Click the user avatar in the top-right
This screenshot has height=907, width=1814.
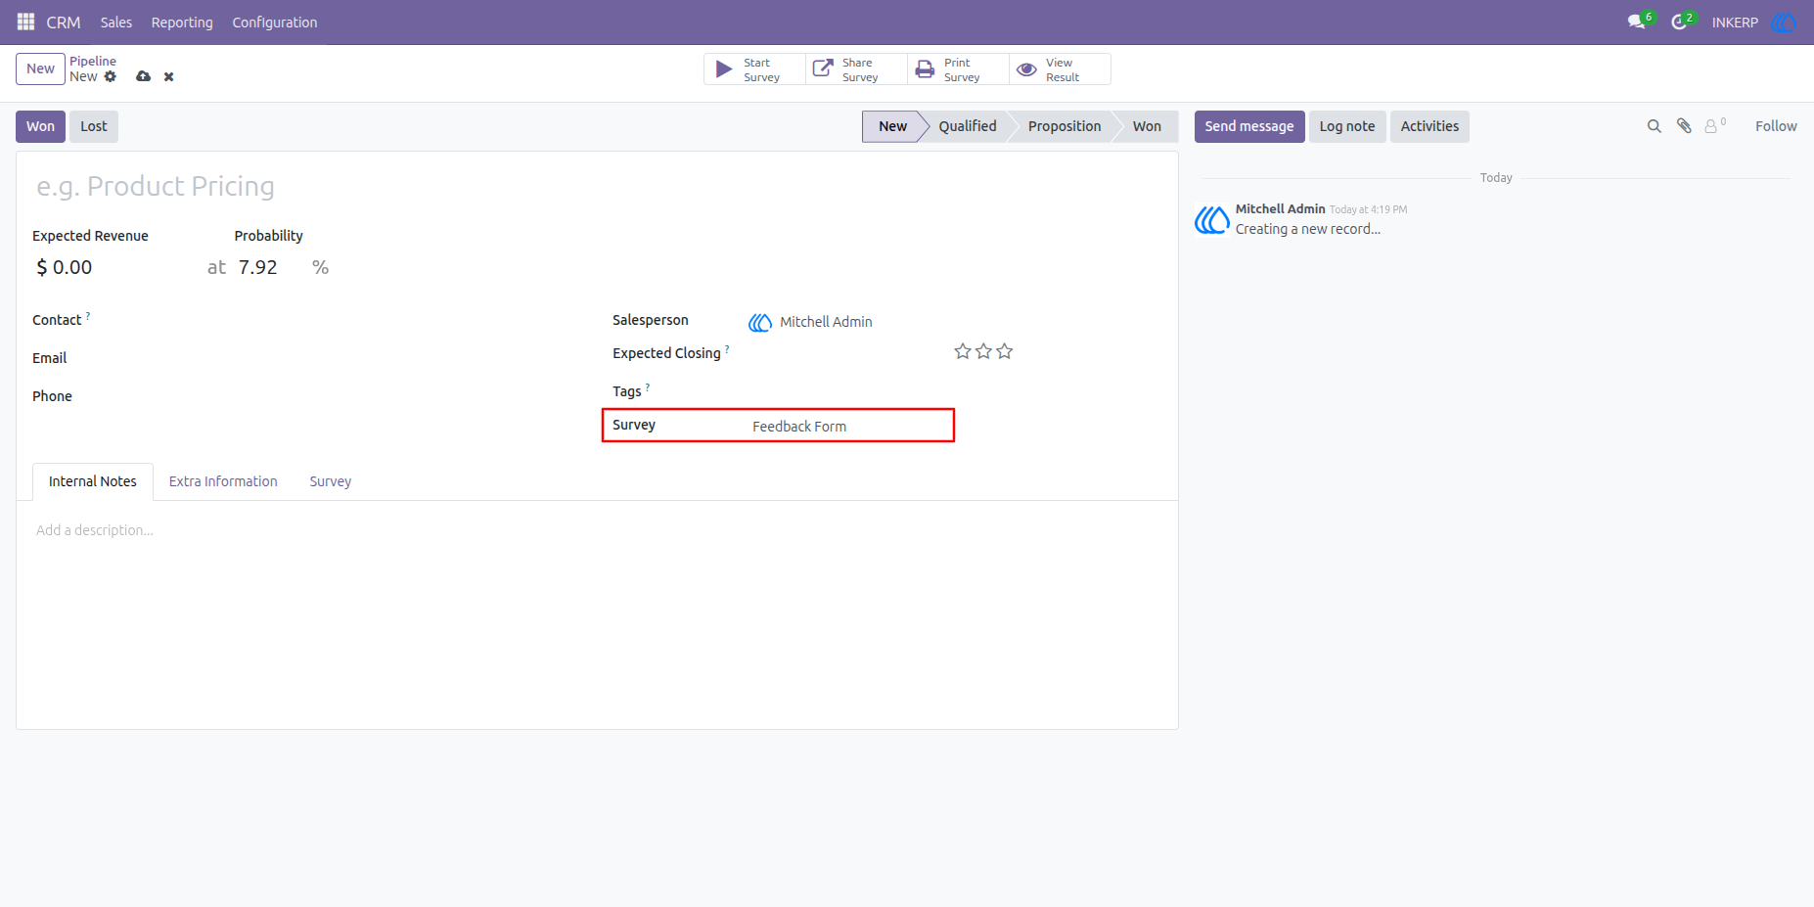click(x=1784, y=22)
